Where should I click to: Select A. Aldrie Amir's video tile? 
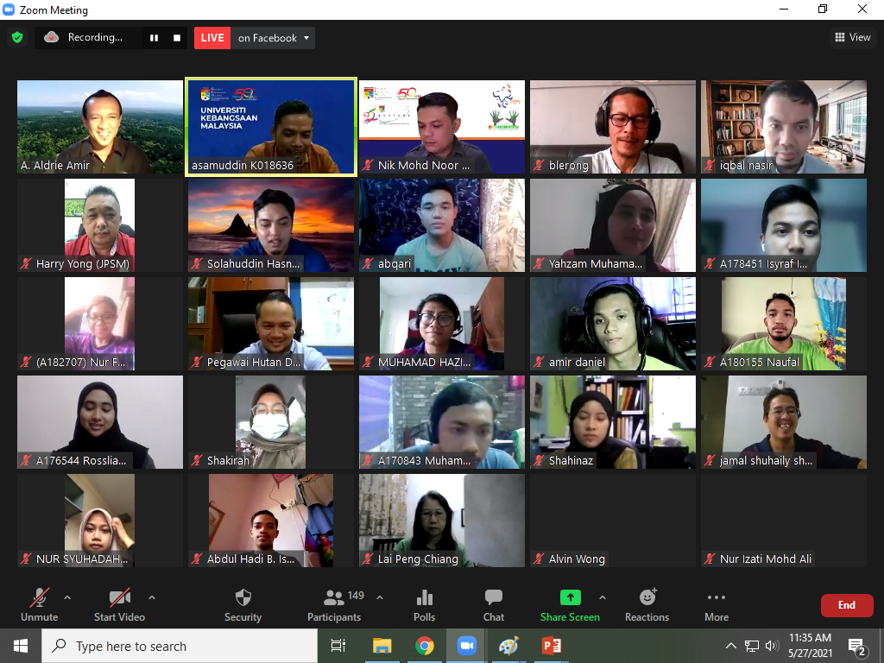point(100,128)
